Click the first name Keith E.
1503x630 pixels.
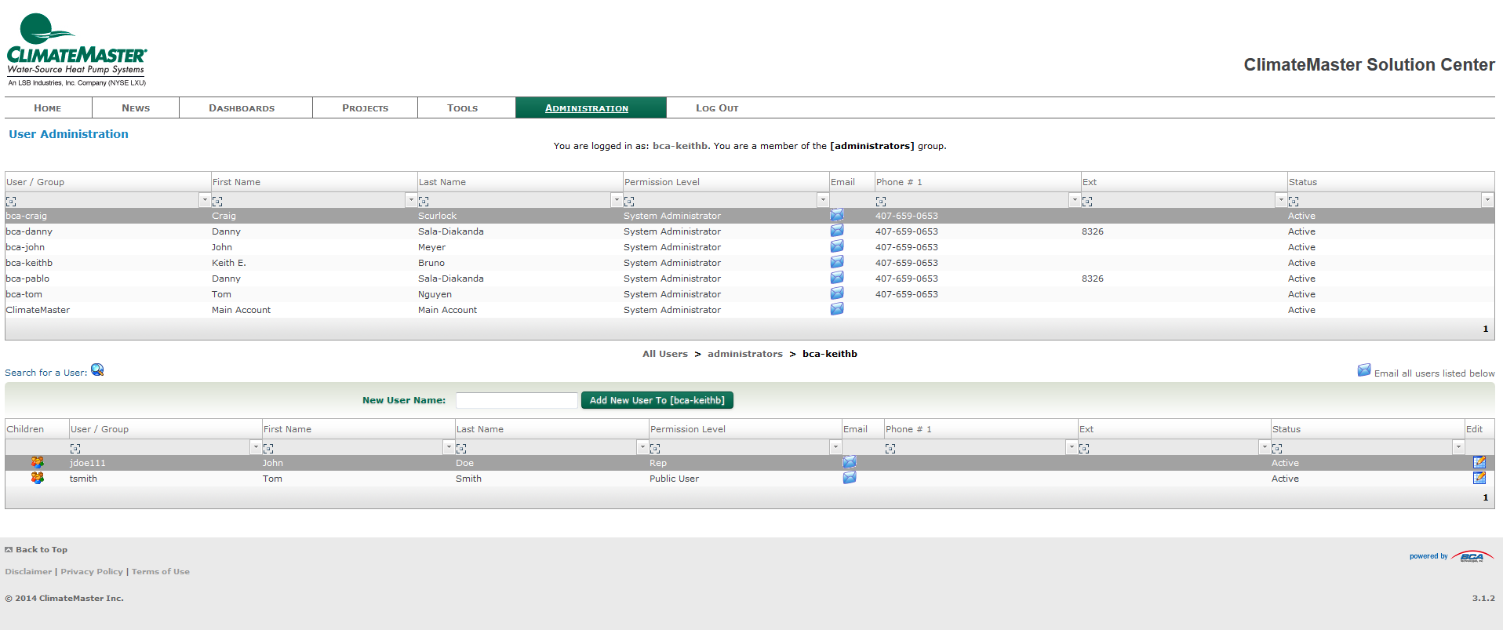[229, 263]
